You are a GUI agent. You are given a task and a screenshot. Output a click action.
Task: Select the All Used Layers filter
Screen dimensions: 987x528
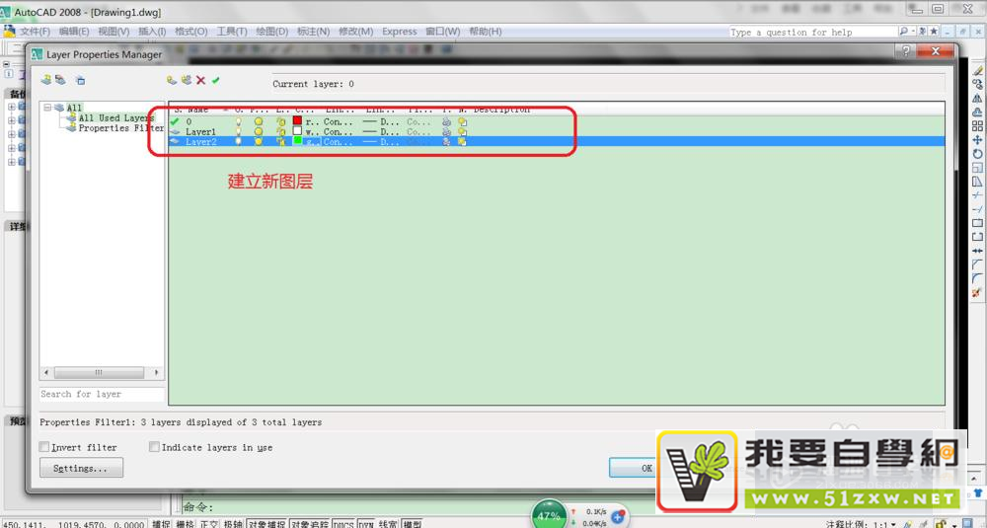(x=115, y=118)
